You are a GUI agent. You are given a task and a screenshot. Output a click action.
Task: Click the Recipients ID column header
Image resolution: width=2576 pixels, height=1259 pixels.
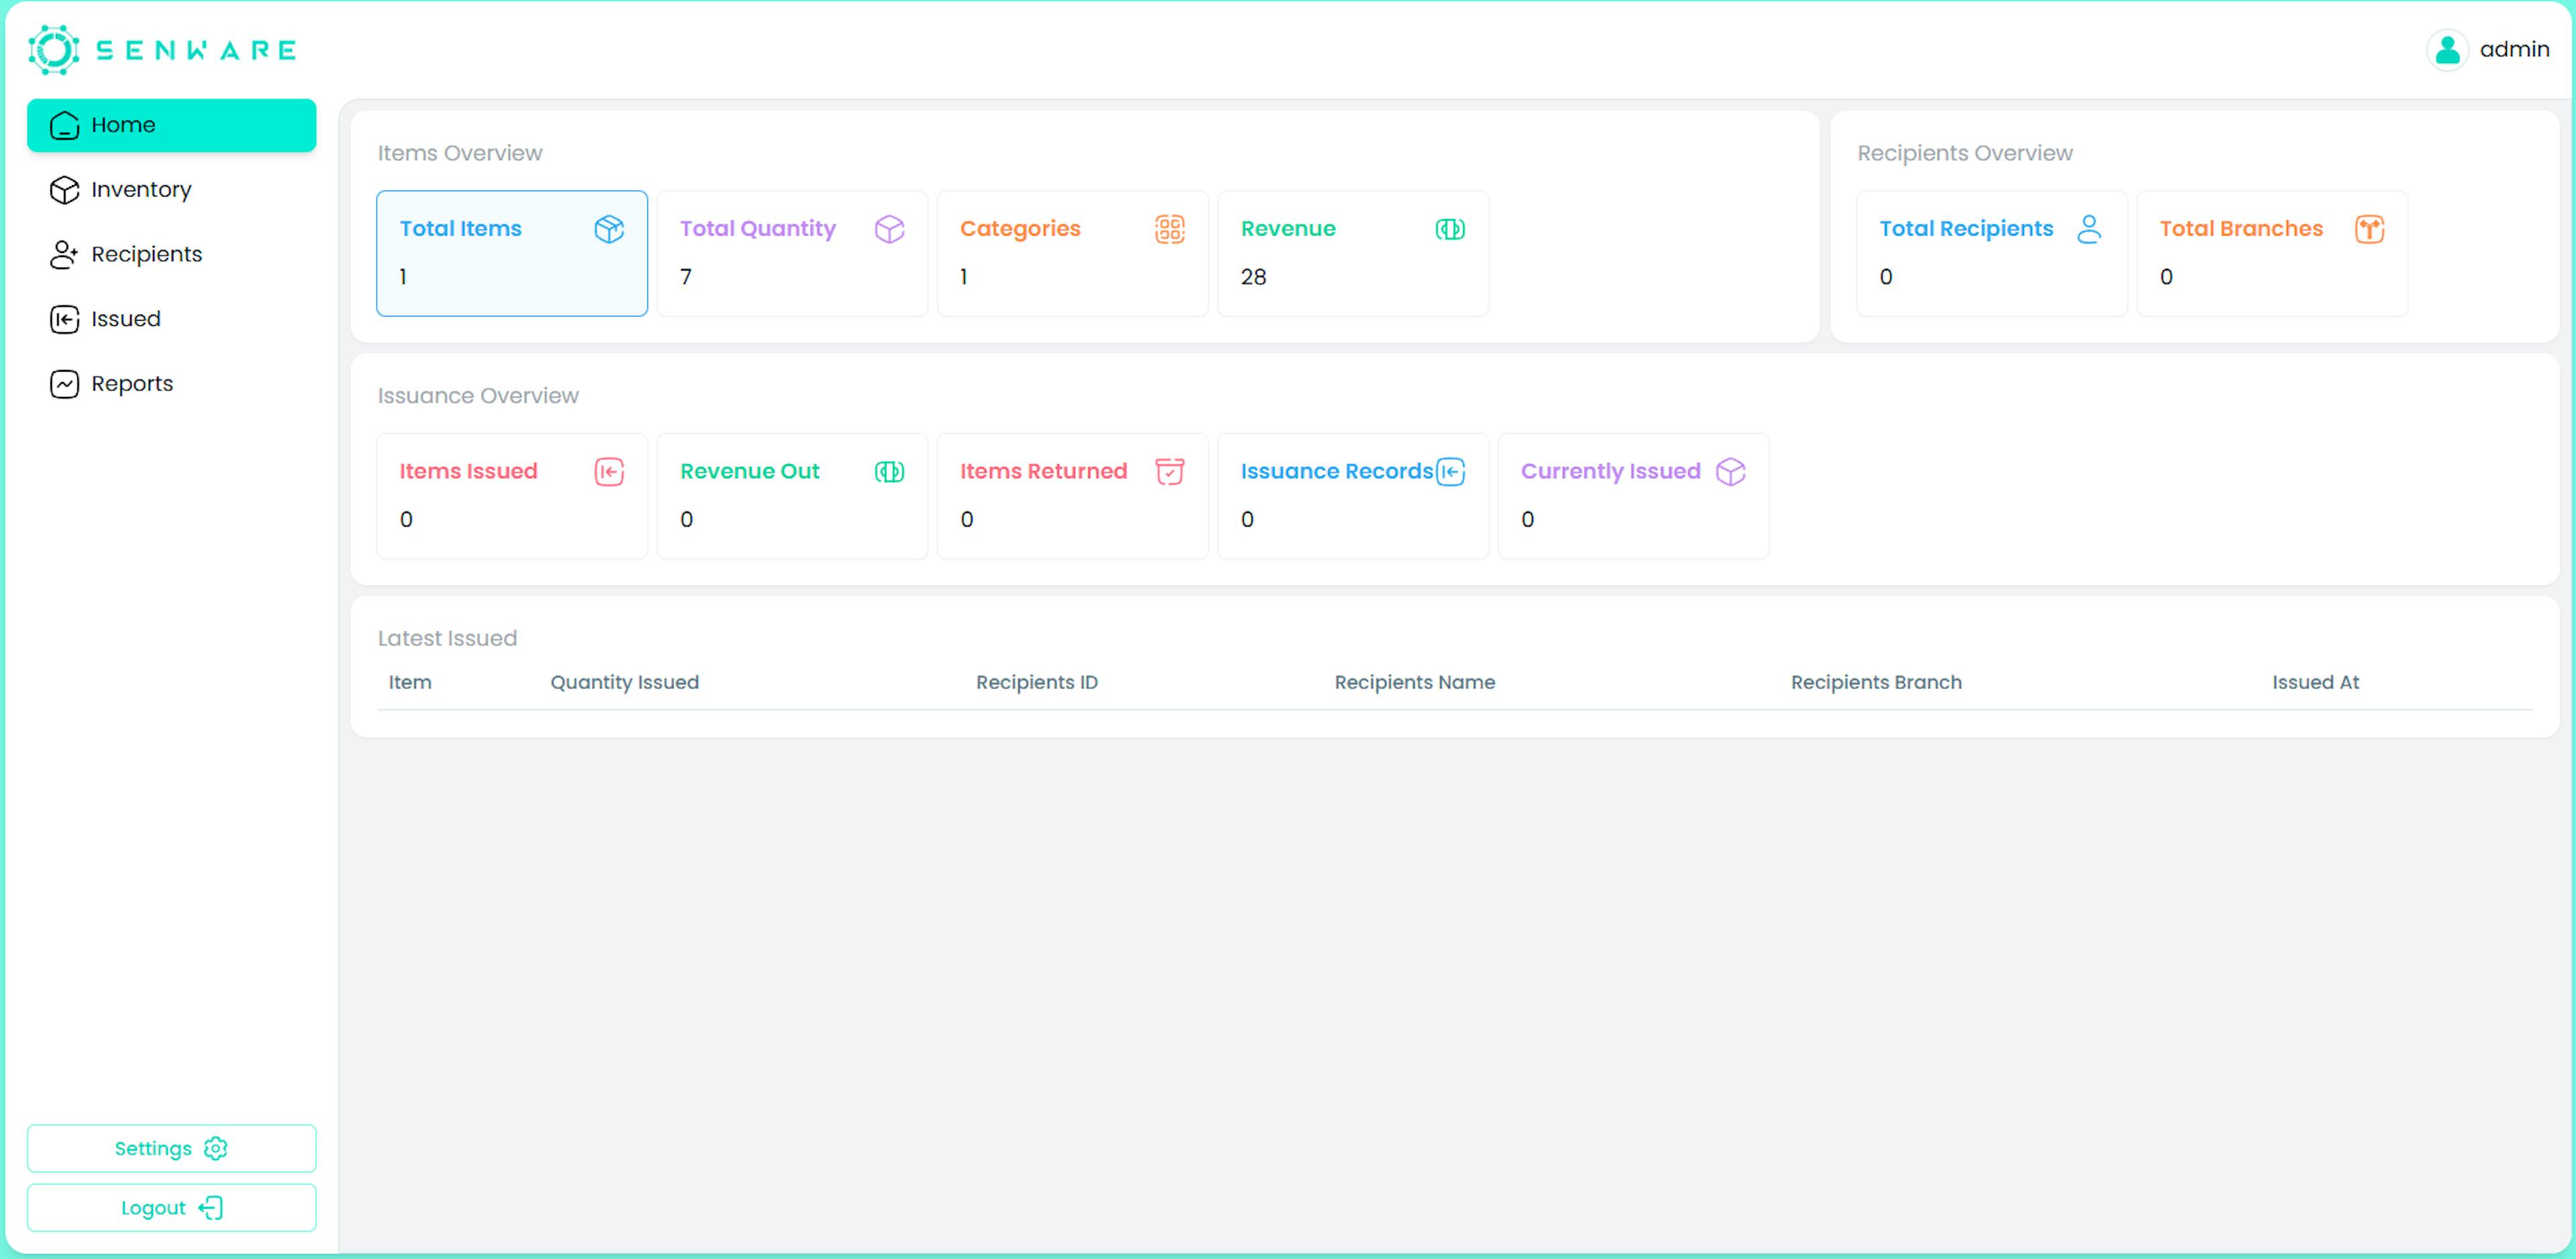click(x=1036, y=683)
